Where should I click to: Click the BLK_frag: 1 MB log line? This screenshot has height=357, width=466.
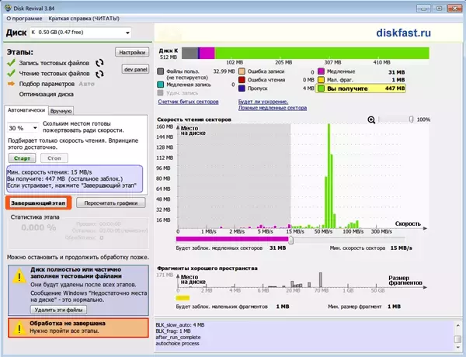click(173, 331)
